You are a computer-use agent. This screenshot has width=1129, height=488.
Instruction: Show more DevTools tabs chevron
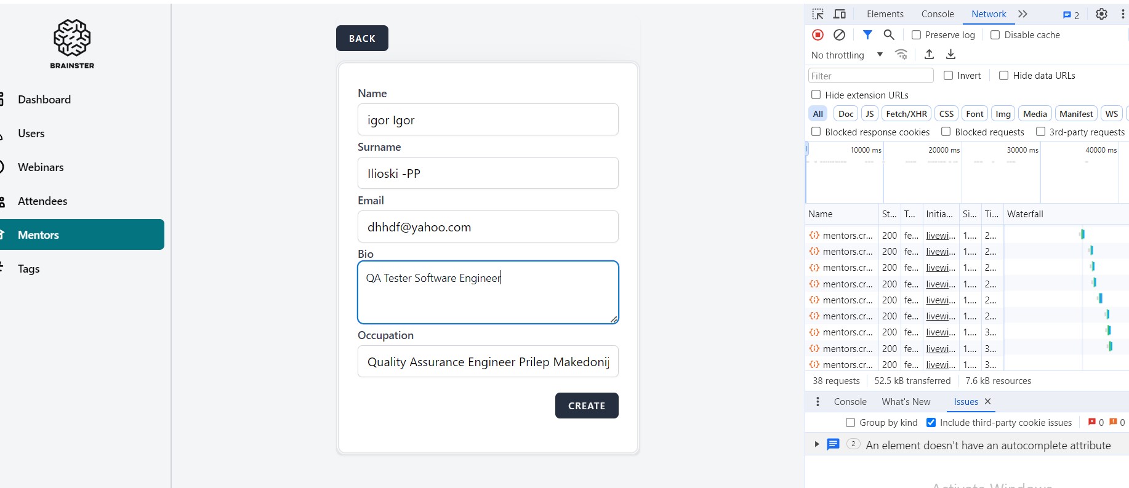coord(1023,14)
